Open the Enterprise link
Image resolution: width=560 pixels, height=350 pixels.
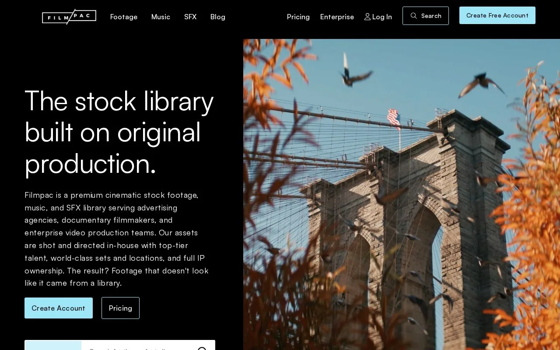coord(337,17)
